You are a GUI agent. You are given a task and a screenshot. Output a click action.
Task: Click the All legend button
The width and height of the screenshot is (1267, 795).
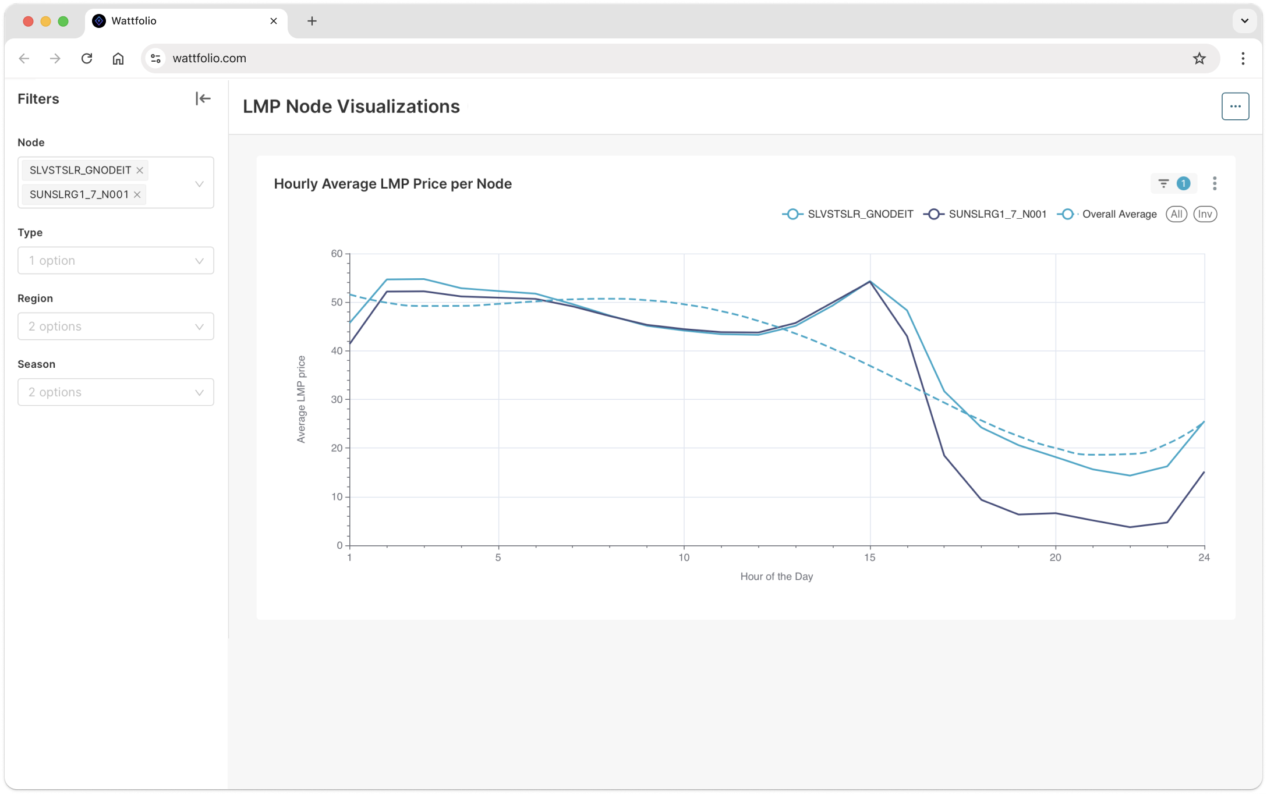[1176, 214]
